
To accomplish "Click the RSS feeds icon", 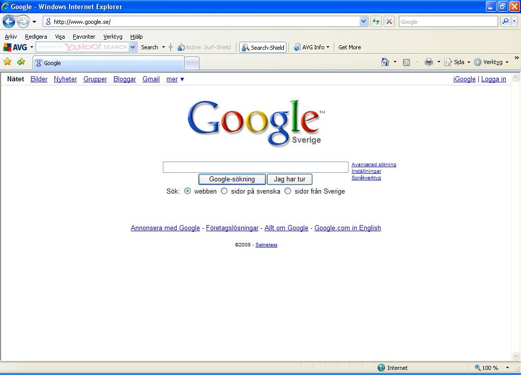I will [x=407, y=63].
